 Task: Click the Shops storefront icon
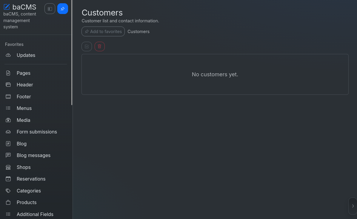(8, 167)
